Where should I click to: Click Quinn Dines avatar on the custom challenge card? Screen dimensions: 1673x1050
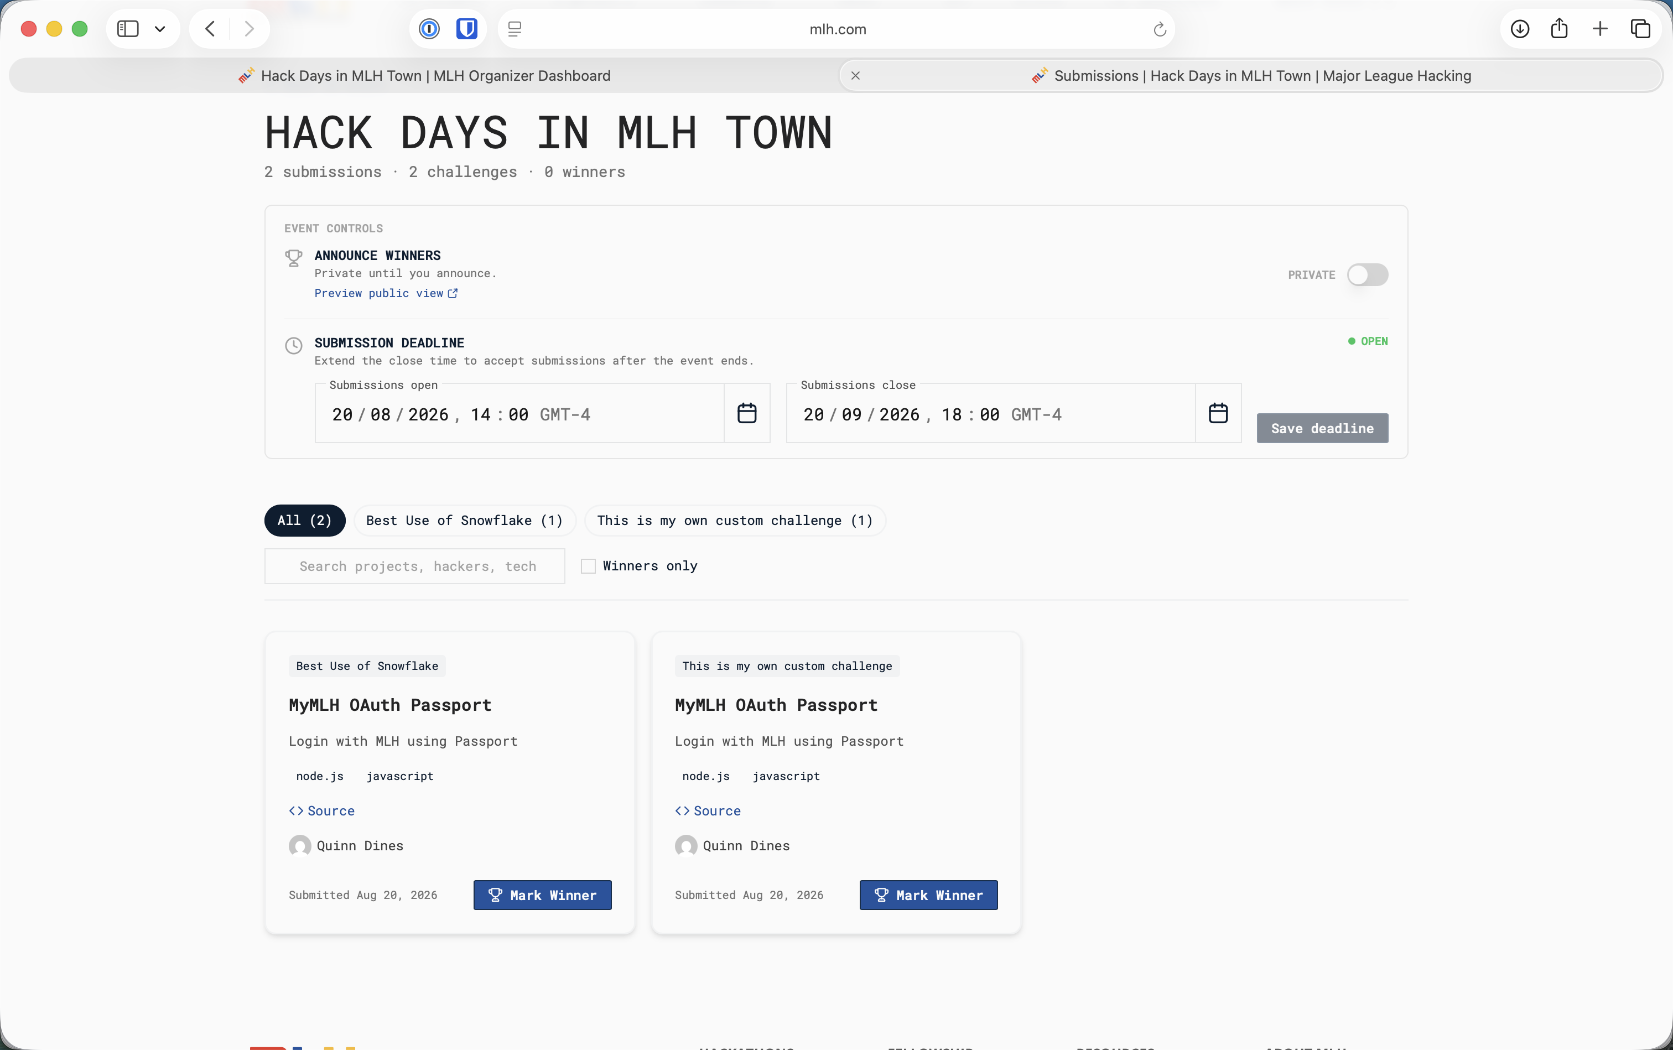686,846
